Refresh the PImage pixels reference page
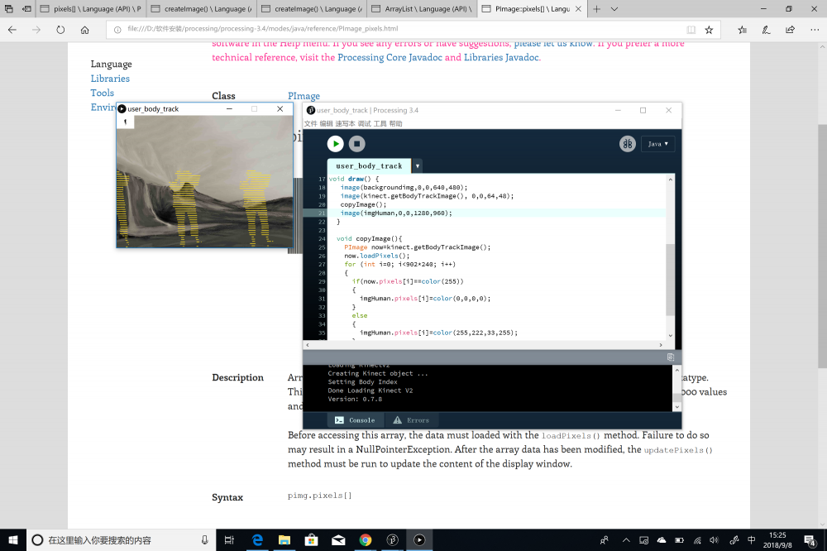Image resolution: width=827 pixels, height=551 pixels. pos(60,30)
